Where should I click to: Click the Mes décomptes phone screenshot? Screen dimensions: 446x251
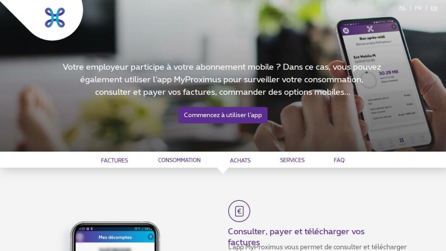point(115,236)
